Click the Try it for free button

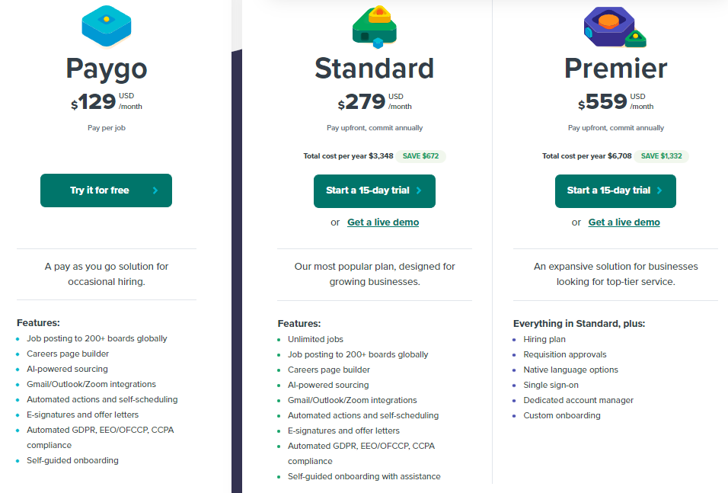(107, 190)
